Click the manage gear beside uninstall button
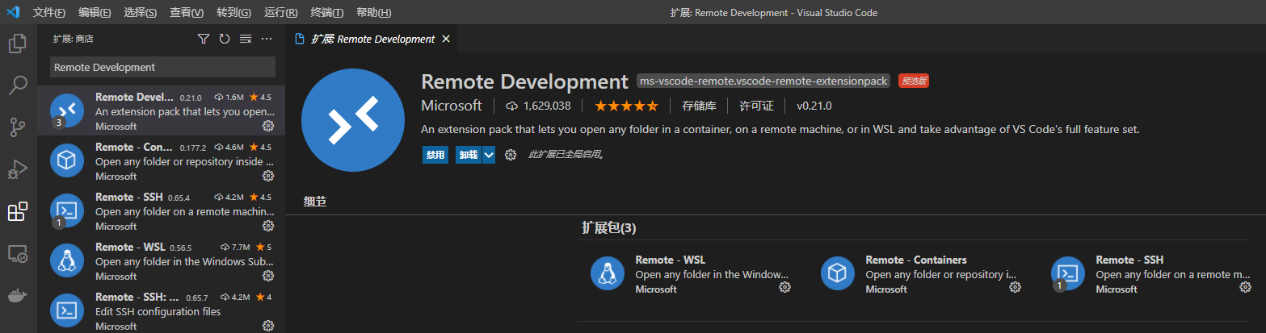This screenshot has height=333, width=1266. [511, 155]
